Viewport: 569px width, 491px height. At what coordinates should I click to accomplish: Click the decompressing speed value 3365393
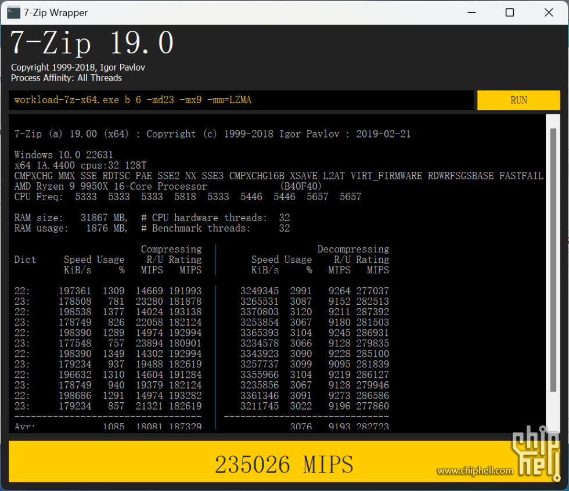(260, 333)
